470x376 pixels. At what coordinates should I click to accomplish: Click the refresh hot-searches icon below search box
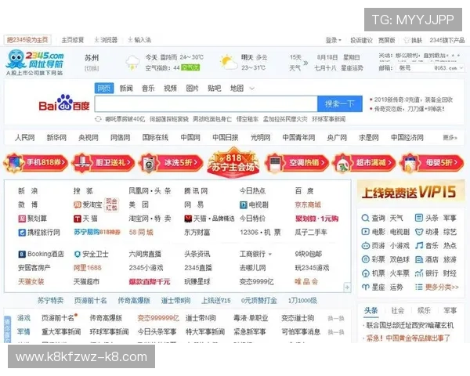tap(98, 119)
